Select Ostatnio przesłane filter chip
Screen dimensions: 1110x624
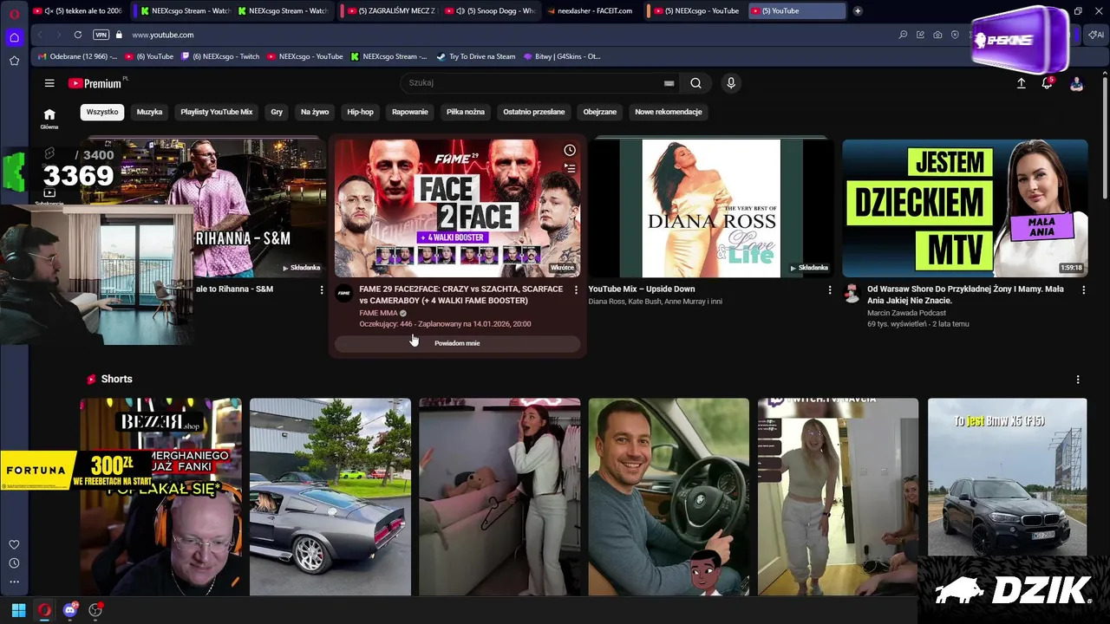tap(534, 112)
